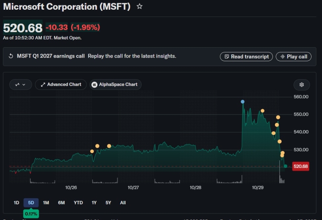The height and width of the screenshot is (220, 322).
Task: Click the blue event marker at chart peak
Action: [x=243, y=102]
